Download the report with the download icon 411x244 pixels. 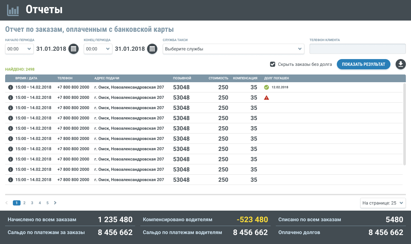(x=400, y=64)
